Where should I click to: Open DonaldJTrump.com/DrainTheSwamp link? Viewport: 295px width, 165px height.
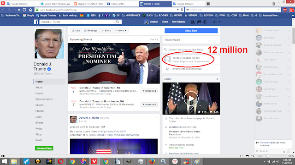point(114,135)
